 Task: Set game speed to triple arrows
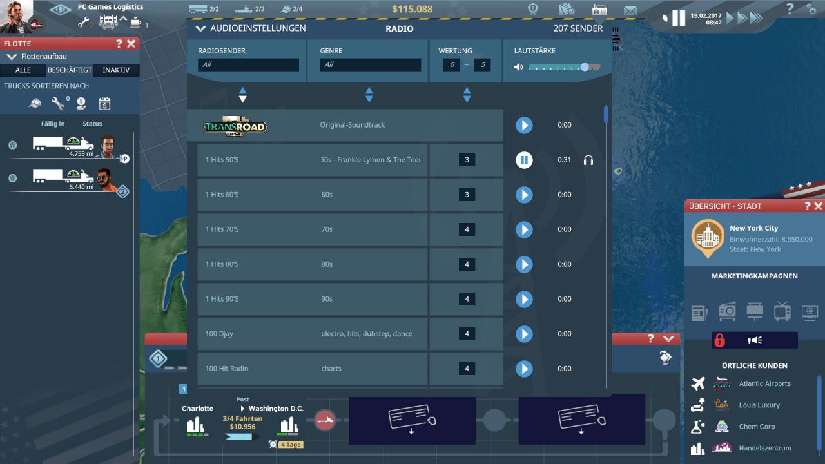click(x=755, y=18)
